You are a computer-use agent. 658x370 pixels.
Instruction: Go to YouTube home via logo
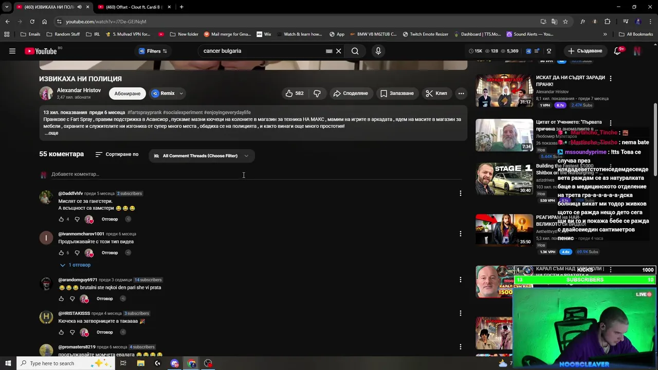(41, 51)
